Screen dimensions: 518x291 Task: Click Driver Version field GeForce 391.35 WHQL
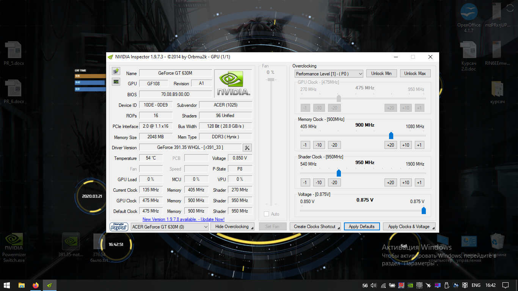[x=190, y=147]
